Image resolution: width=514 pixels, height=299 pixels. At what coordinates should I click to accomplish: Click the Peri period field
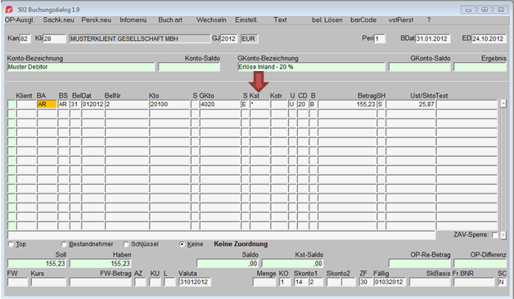(x=380, y=39)
